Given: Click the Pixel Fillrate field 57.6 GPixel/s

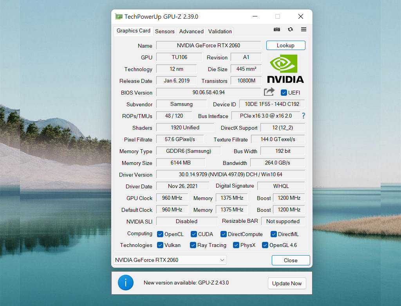Looking at the screenshot, I should (180, 140).
